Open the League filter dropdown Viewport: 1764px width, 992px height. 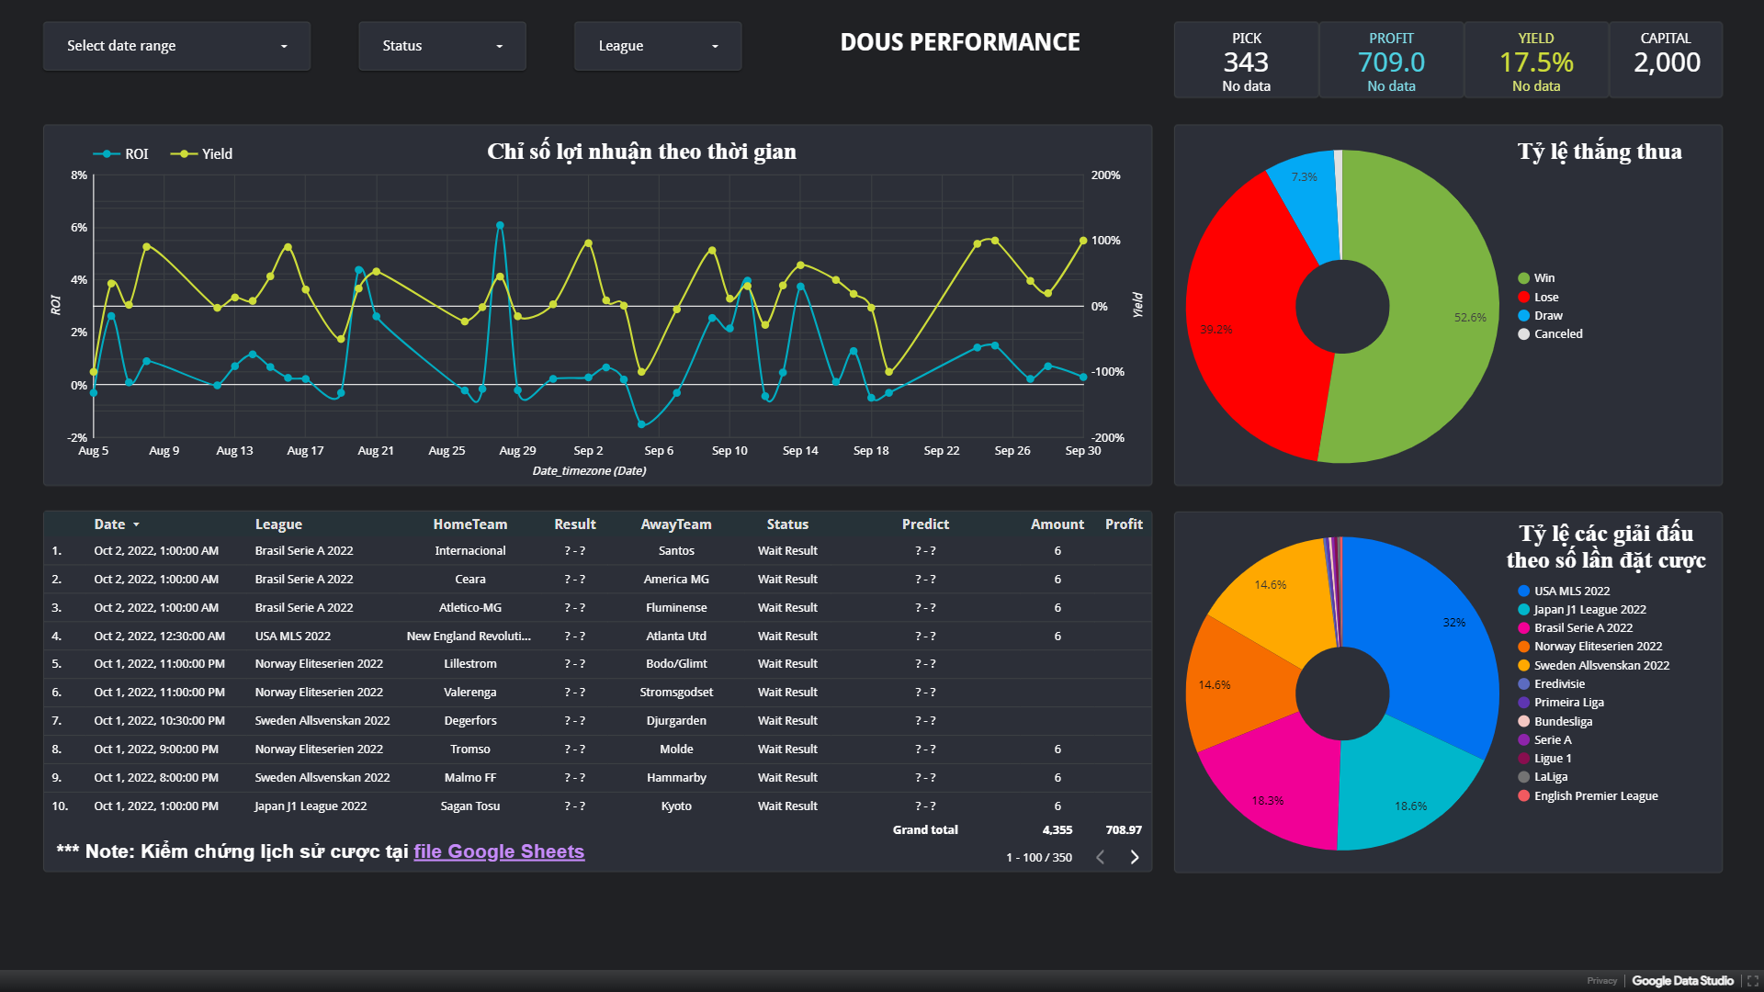(x=657, y=46)
